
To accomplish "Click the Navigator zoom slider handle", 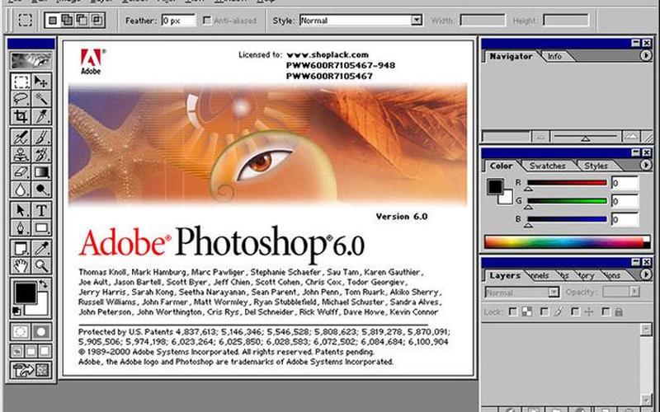I will (x=586, y=138).
